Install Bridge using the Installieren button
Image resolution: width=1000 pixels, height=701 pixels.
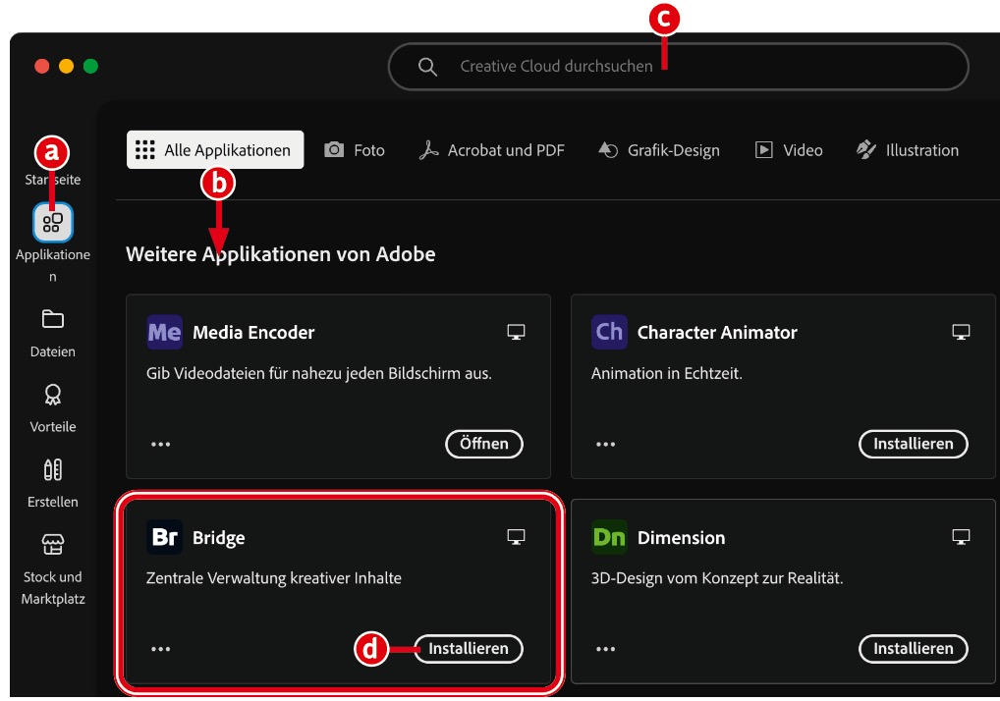coord(469,649)
